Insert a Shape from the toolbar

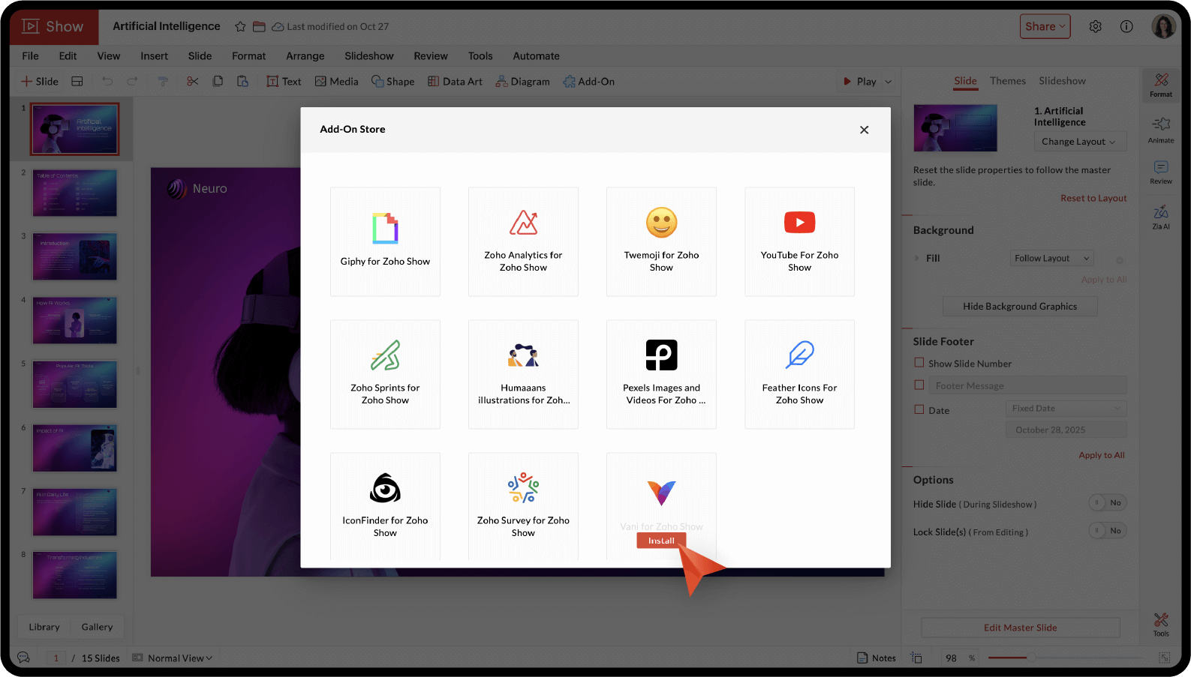392,81
